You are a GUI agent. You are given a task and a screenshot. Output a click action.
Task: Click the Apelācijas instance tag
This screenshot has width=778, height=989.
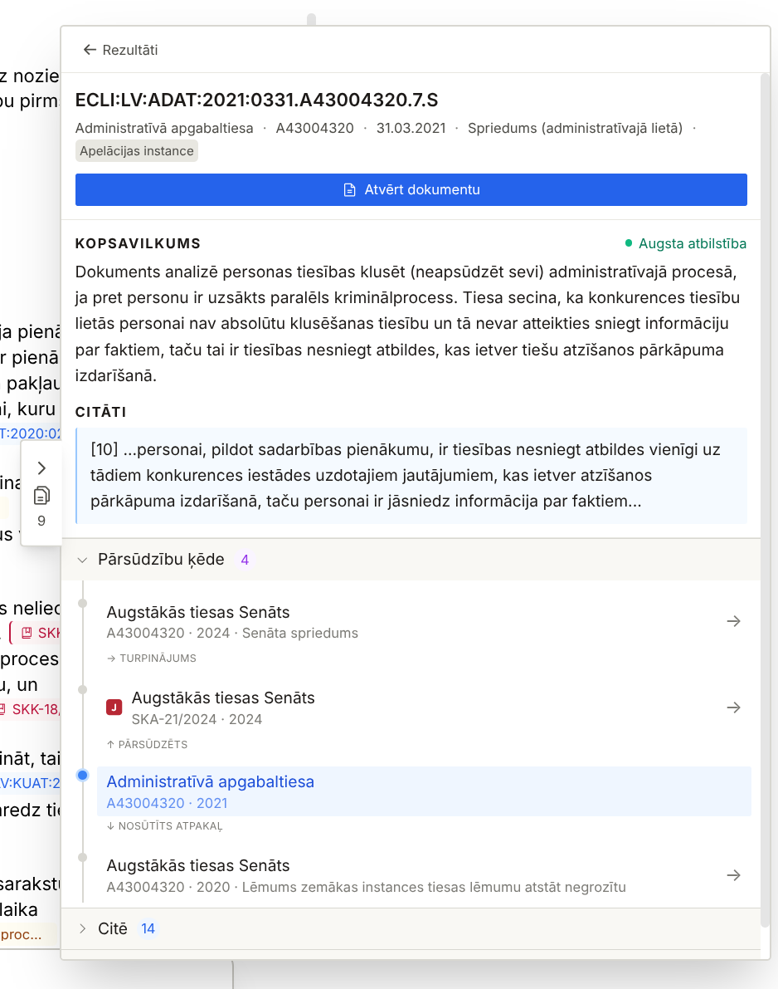coord(136,150)
